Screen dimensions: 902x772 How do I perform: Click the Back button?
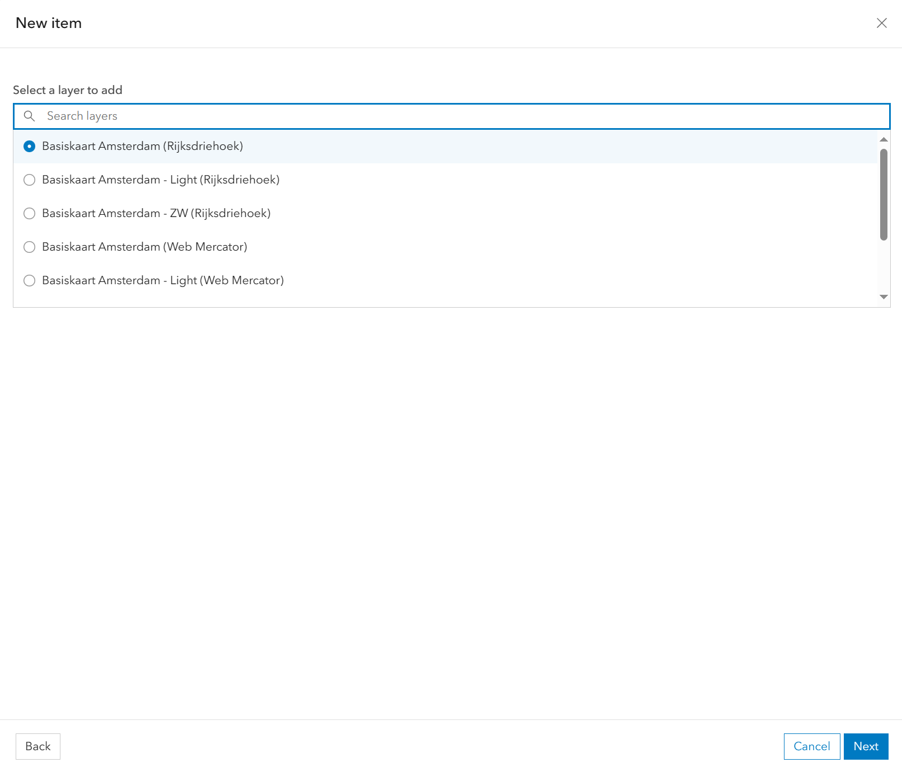37,746
